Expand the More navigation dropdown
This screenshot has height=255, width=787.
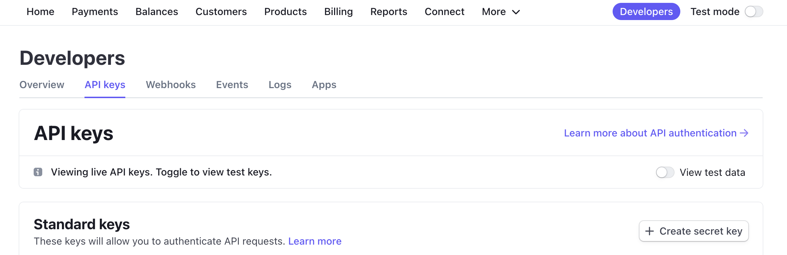(501, 12)
